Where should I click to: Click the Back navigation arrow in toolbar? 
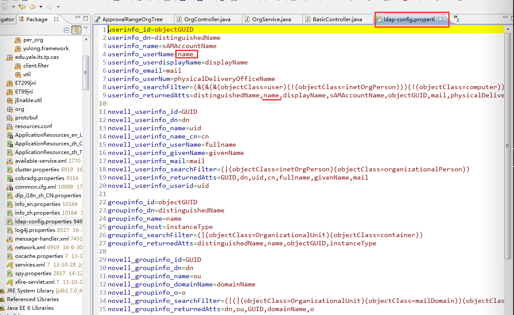click(x=33, y=6)
